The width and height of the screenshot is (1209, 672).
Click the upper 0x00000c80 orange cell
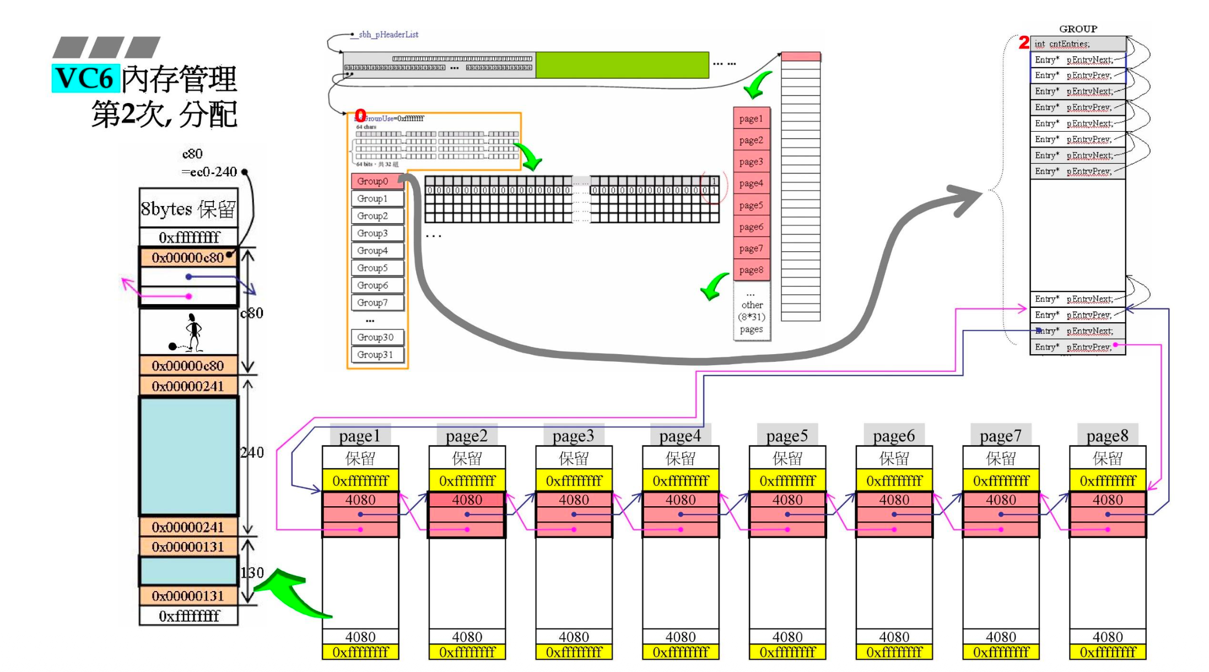[188, 257]
